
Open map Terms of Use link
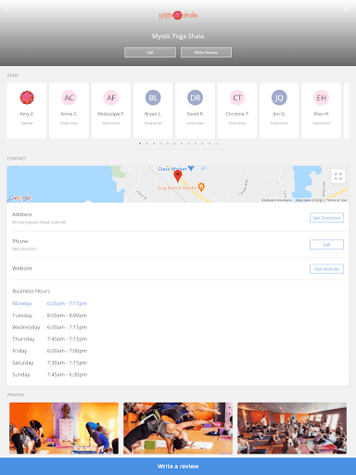pyautogui.click(x=337, y=200)
